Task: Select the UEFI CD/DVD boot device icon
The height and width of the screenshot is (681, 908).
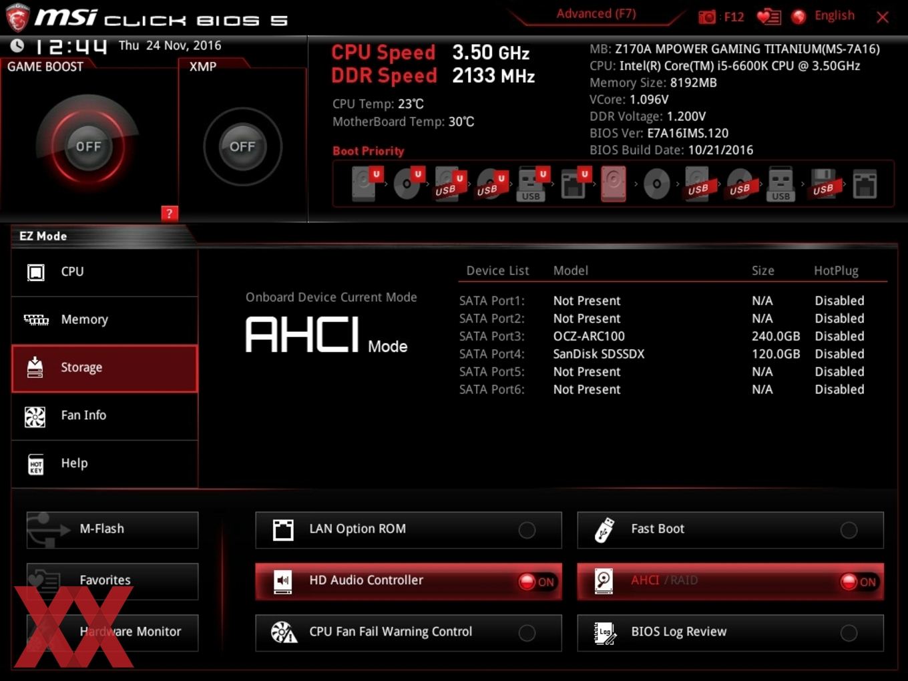Action: 408,184
